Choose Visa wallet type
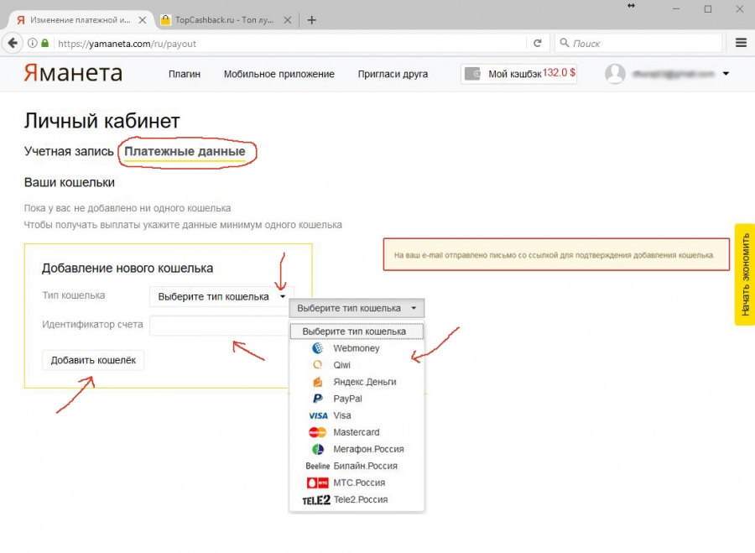Viewport: 755px width, 553px height. tap(357, 415)
